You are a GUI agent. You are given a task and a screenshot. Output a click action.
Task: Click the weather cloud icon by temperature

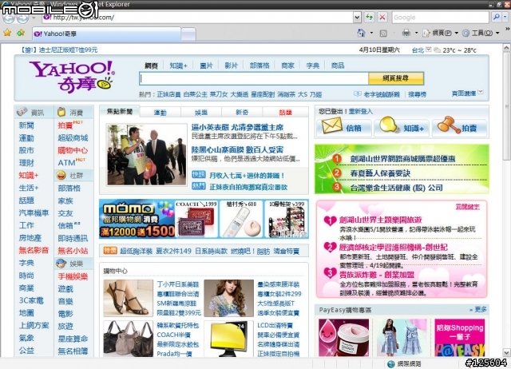pos(438,50)
